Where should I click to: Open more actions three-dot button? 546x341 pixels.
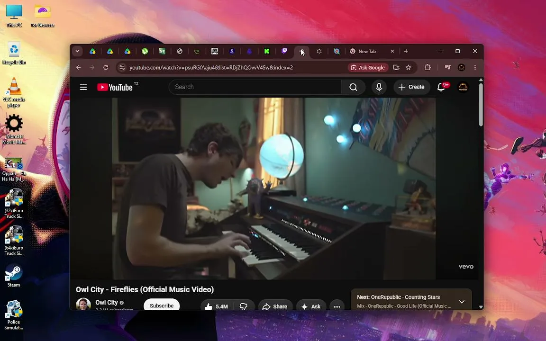(337, 306)
